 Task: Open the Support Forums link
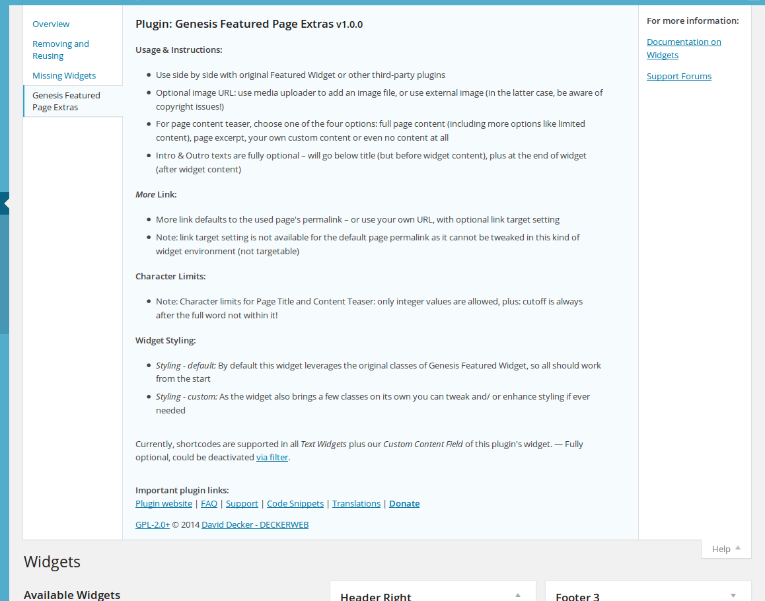pos(678,76)
